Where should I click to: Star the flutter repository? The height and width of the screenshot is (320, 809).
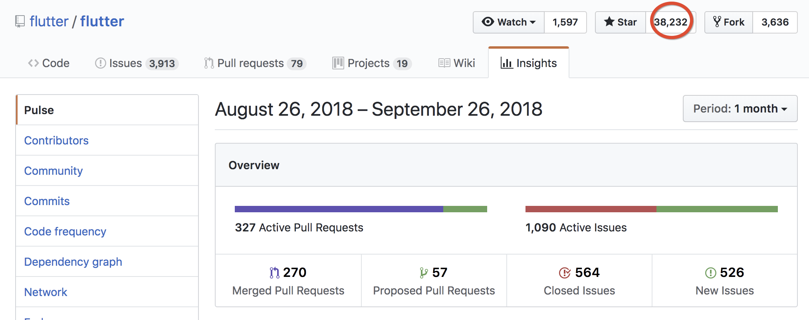(621, 22)
